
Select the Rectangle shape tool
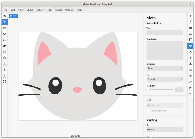pos(5,52)
